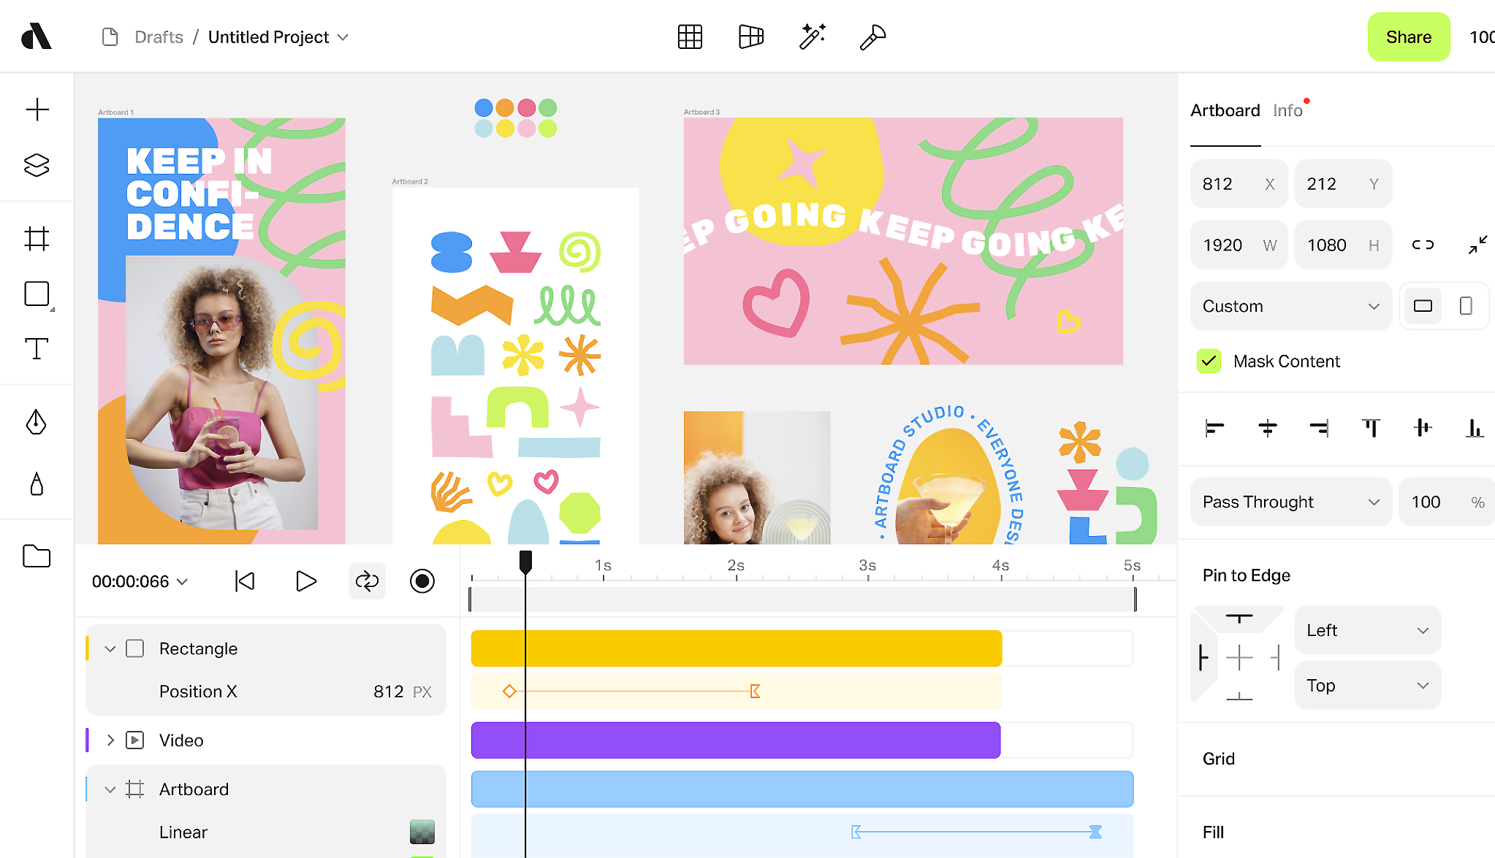The width and height of the screenshot is (1495, 858).
Task: Select the Text tool
Action: coord(37,351)
